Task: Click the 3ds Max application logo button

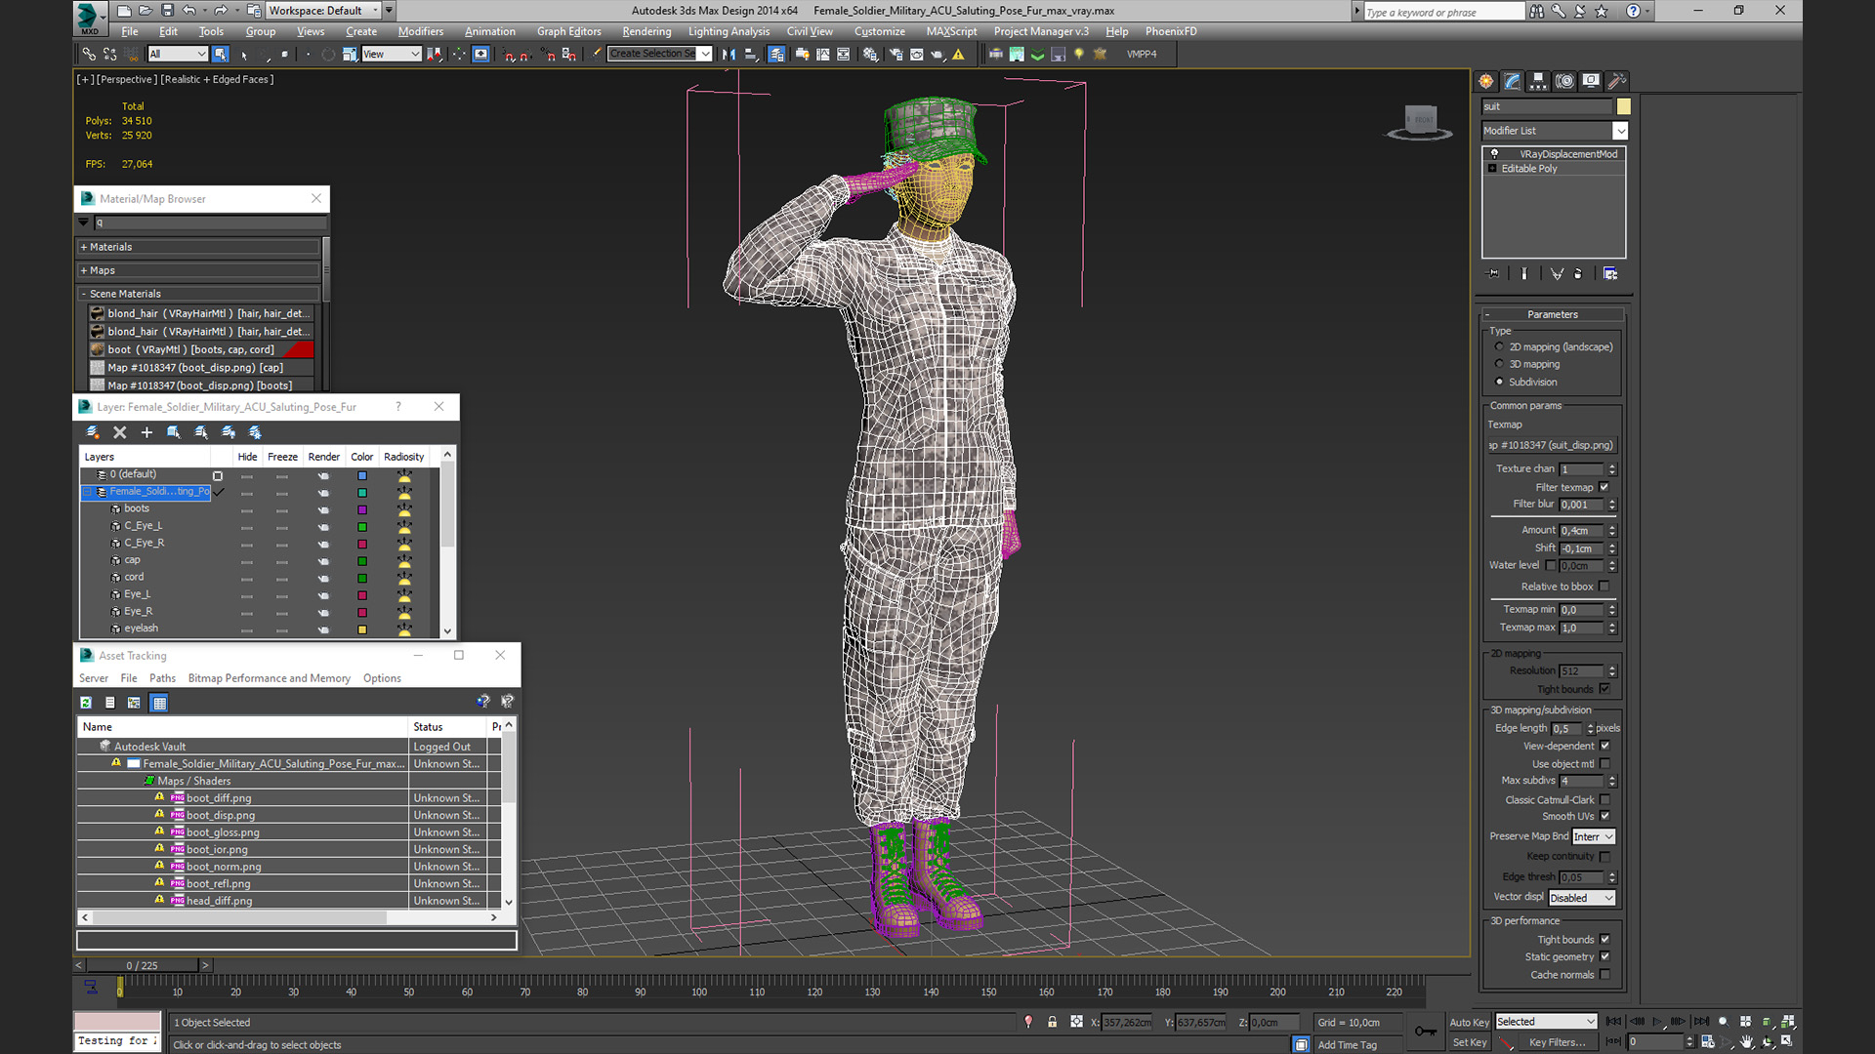Action: click(x=89, y=17)
